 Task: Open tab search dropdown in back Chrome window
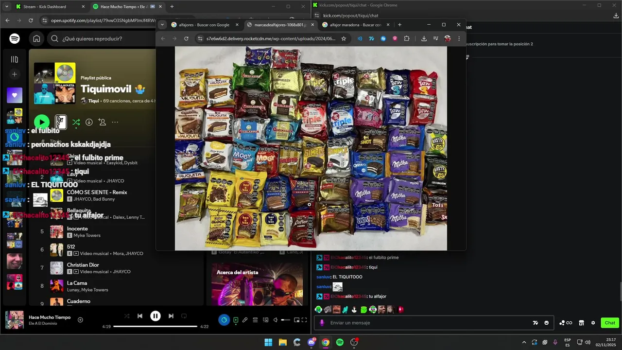pyautogui.click(x=6, y=7)
